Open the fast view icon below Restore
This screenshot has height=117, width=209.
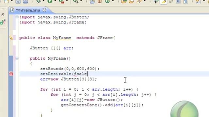point(3,22)
